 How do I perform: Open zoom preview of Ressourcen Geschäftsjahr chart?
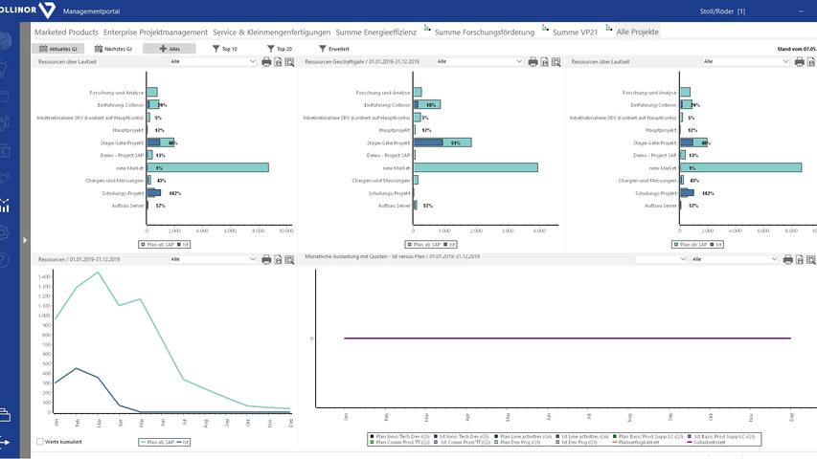click(556, 61)
